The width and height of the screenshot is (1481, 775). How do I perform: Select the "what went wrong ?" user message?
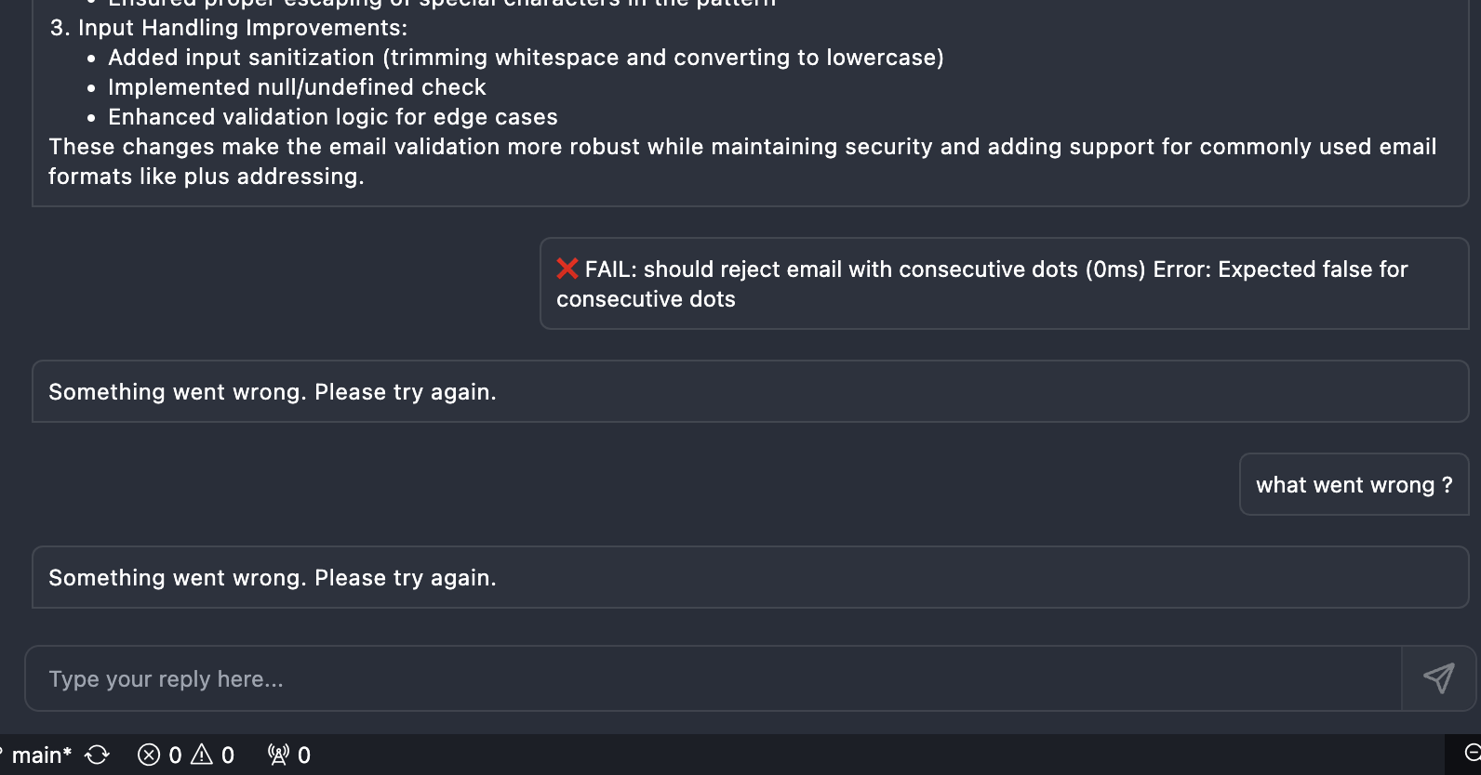pos(1354,484)
